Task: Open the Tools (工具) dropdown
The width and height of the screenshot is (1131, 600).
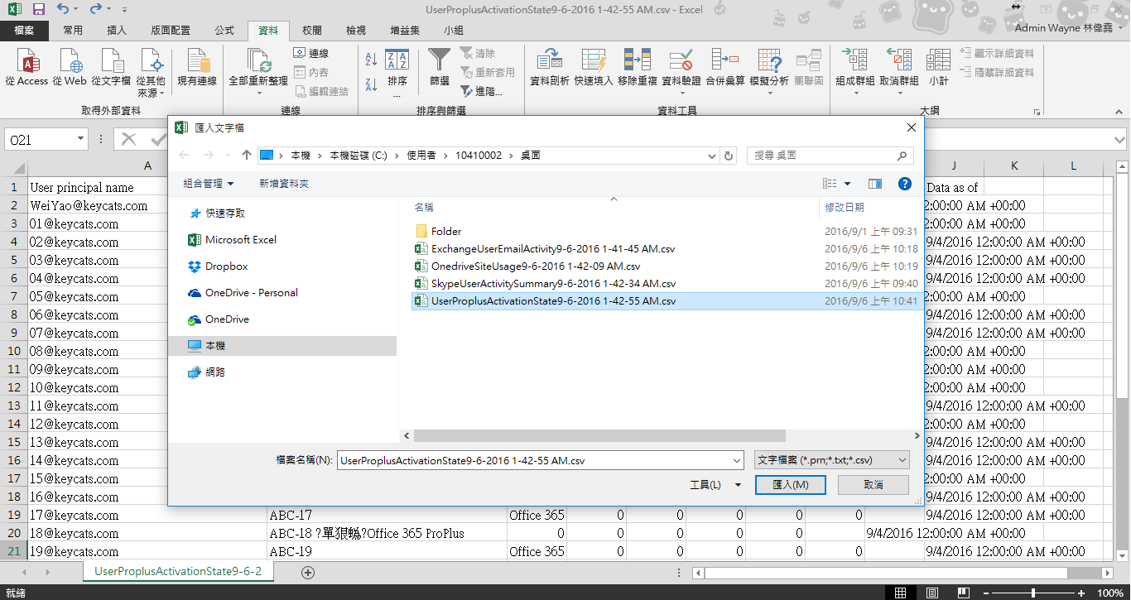Action: coord(715,485)
